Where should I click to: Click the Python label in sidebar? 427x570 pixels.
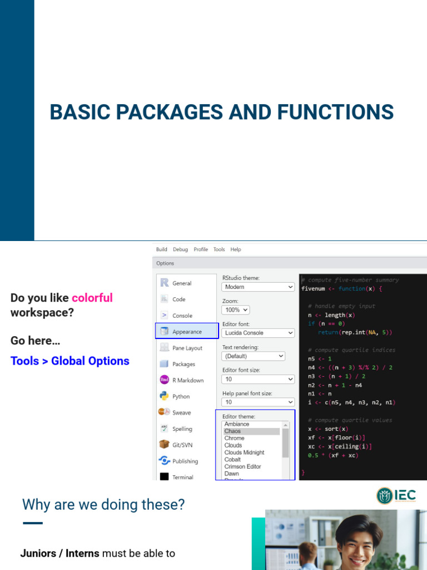pos(181,396)
